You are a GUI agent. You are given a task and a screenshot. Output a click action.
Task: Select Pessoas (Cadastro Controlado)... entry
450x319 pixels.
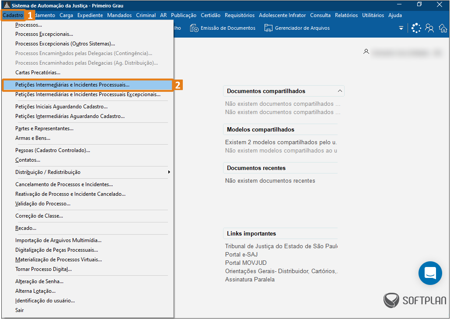point(88,150)
